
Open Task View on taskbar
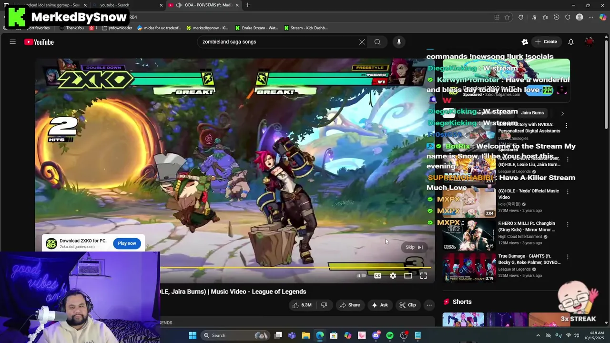tap(278, 335)
